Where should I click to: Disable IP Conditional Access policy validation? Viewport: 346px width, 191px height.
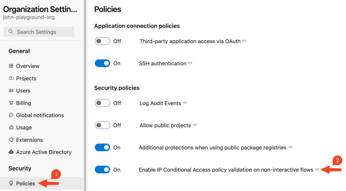coord(102,170)
